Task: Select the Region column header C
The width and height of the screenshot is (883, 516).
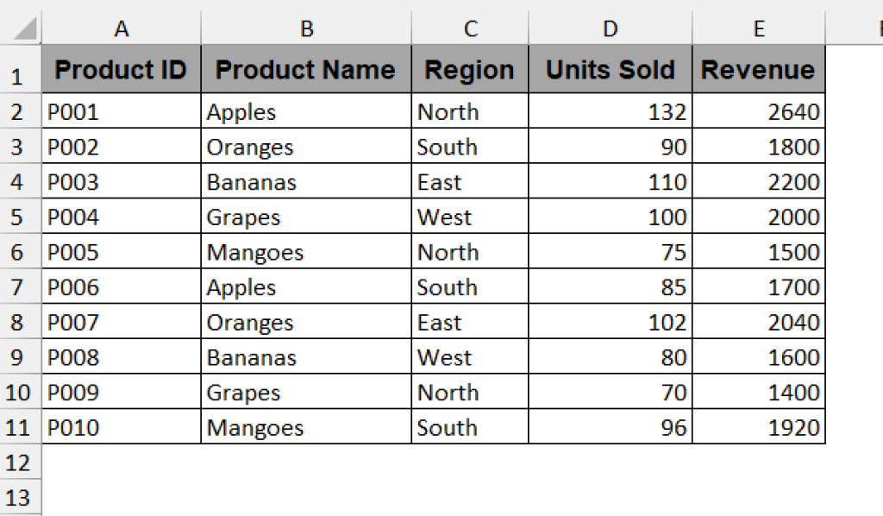Action: point(470,28)
